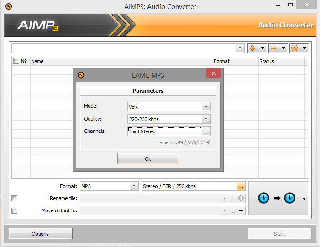The height and width of the screenshot is (247, 321).
Task: Open the add files dropdown arrow
Action: coord(262,48)
